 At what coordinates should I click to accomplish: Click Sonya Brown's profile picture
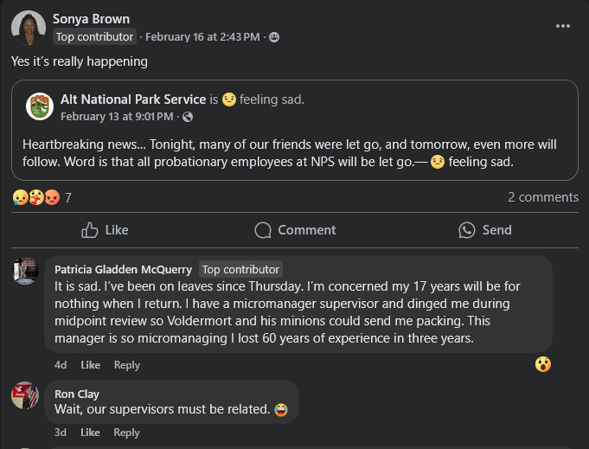pos(29,28)
